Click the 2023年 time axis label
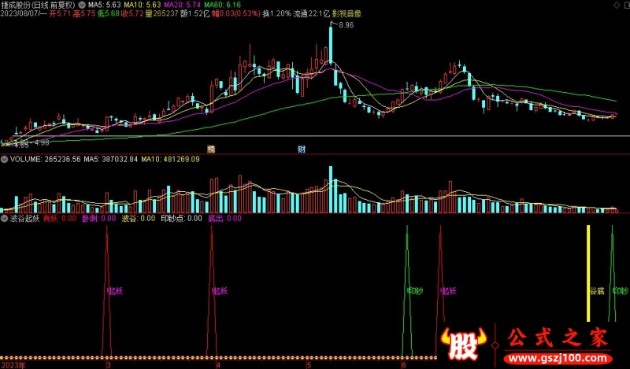630x369 pixels. pos(13,365)
